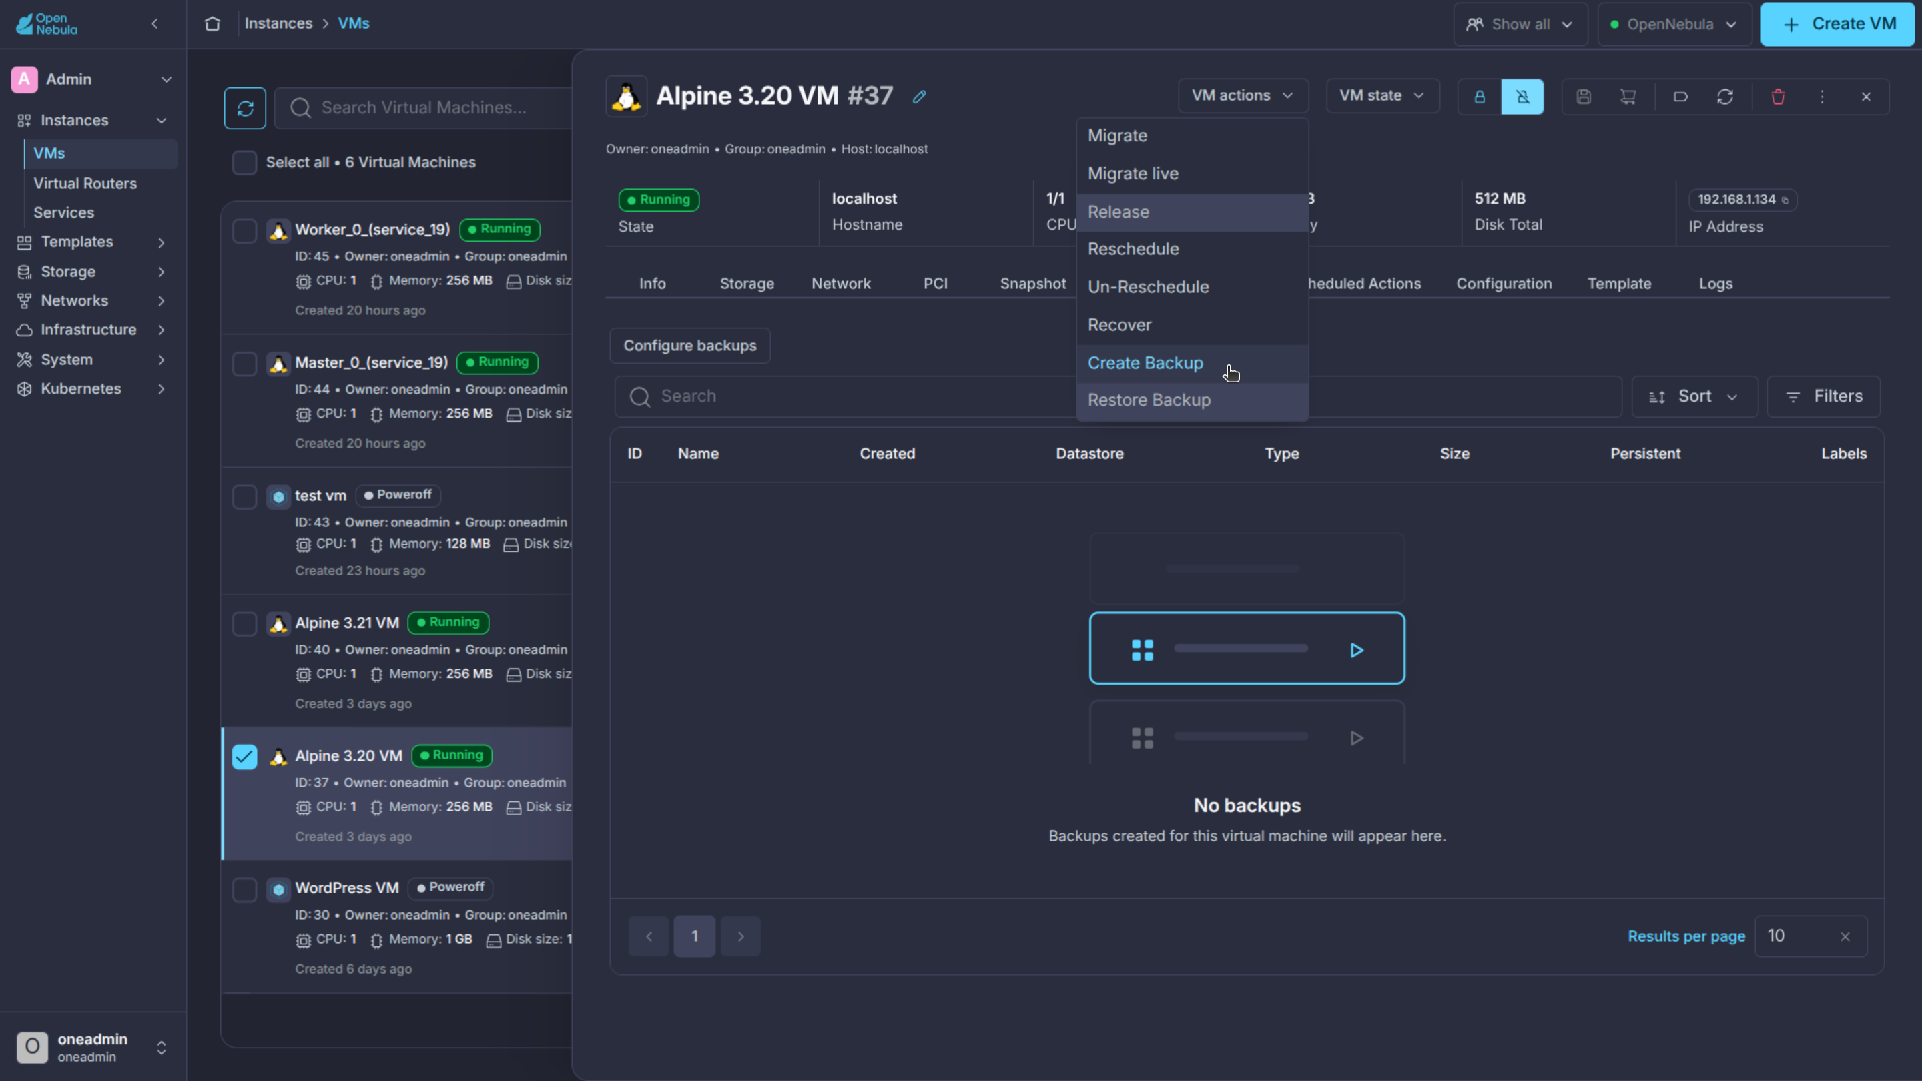
Task: Select Create Backup menu item
Action: pos(1193,363)
